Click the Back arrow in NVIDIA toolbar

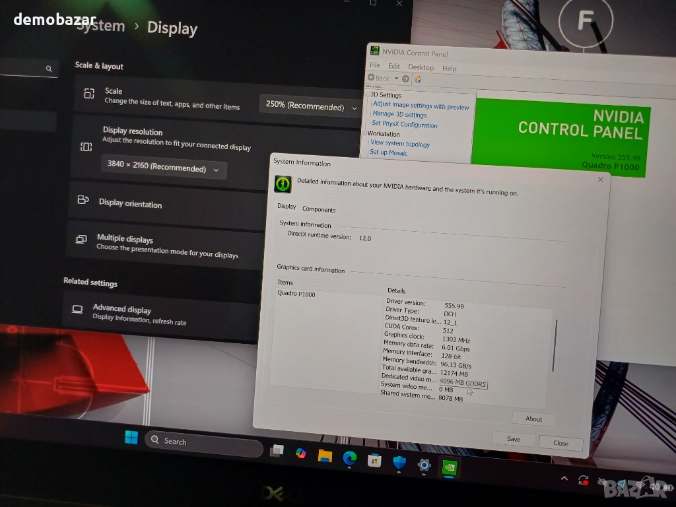pyautogui.click(x=372, y=78)
